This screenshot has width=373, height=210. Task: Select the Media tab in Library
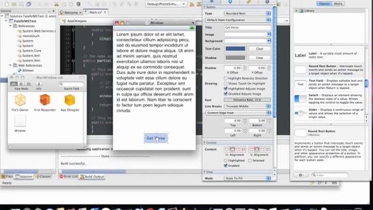[x=338, y=4]
